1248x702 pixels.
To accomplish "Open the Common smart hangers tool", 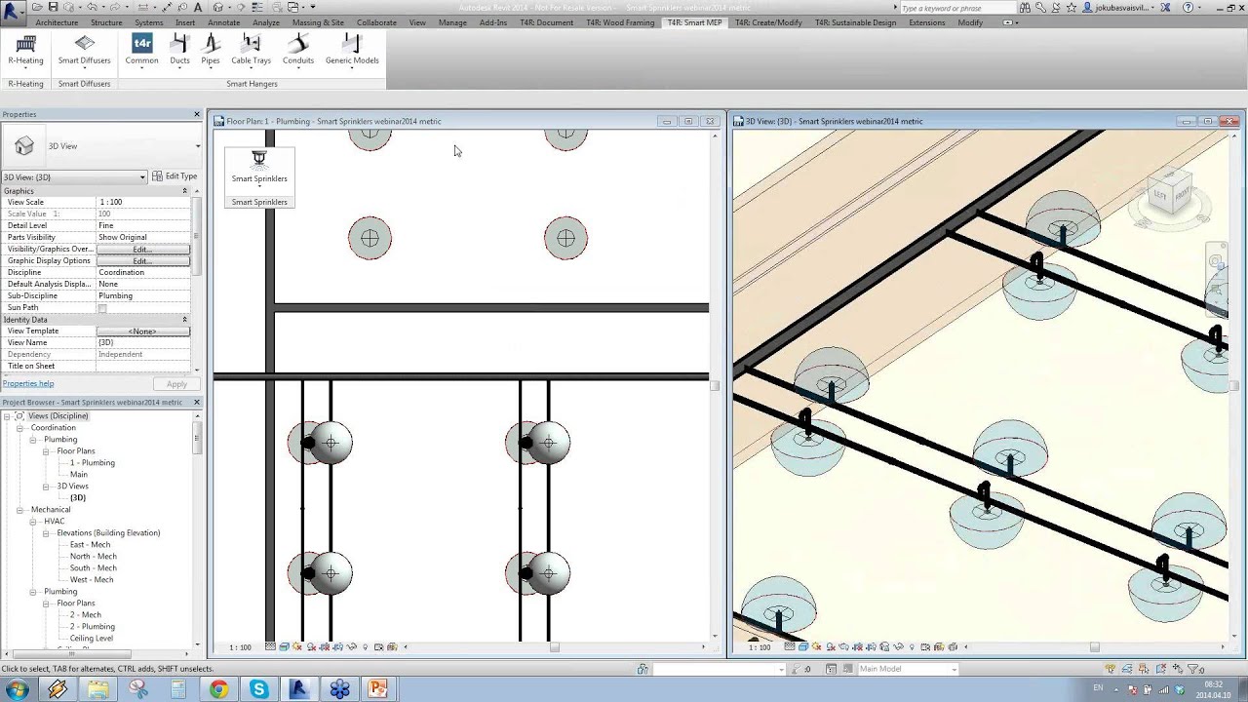I will [x=141, y=51].
